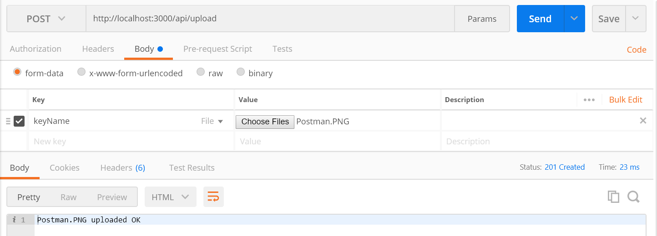The width and height of the screenshot is (657, 236).
Task: Copy response body with the copy icon
Action: click(613, 197)
